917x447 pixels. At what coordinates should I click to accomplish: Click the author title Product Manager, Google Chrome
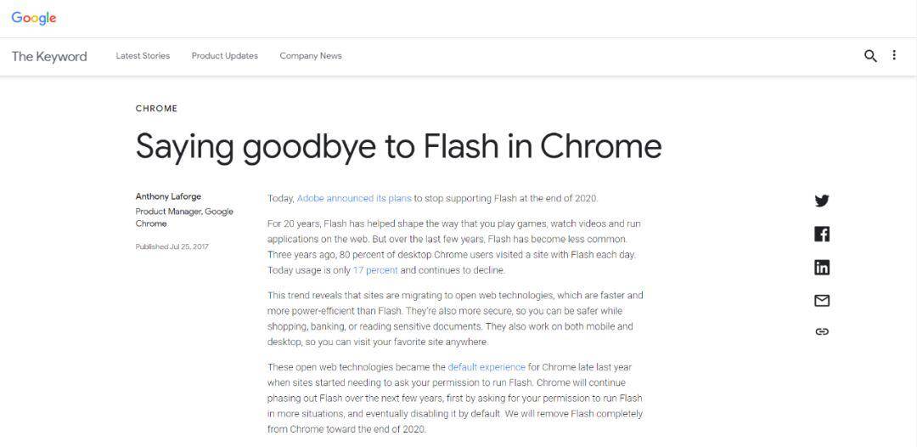pos(184,218)
